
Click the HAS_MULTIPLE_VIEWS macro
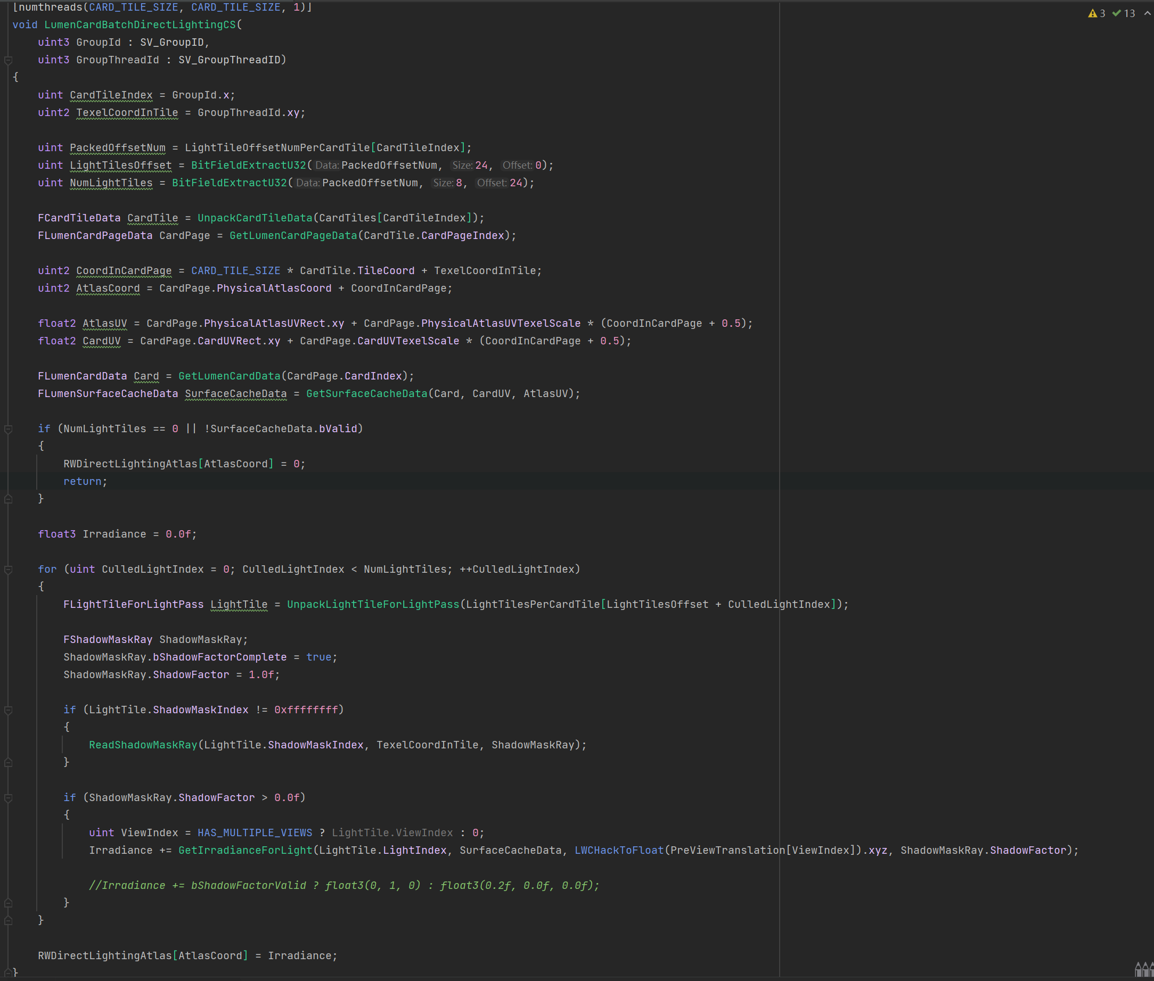point(255,832)
